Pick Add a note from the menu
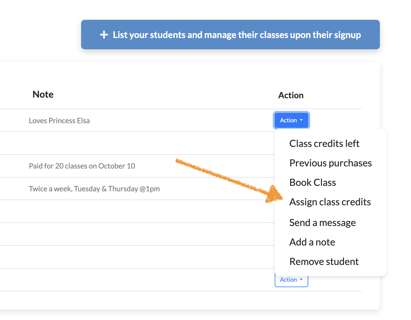The width and height of the screenshot is (411, 320). [x=312, y=242]
